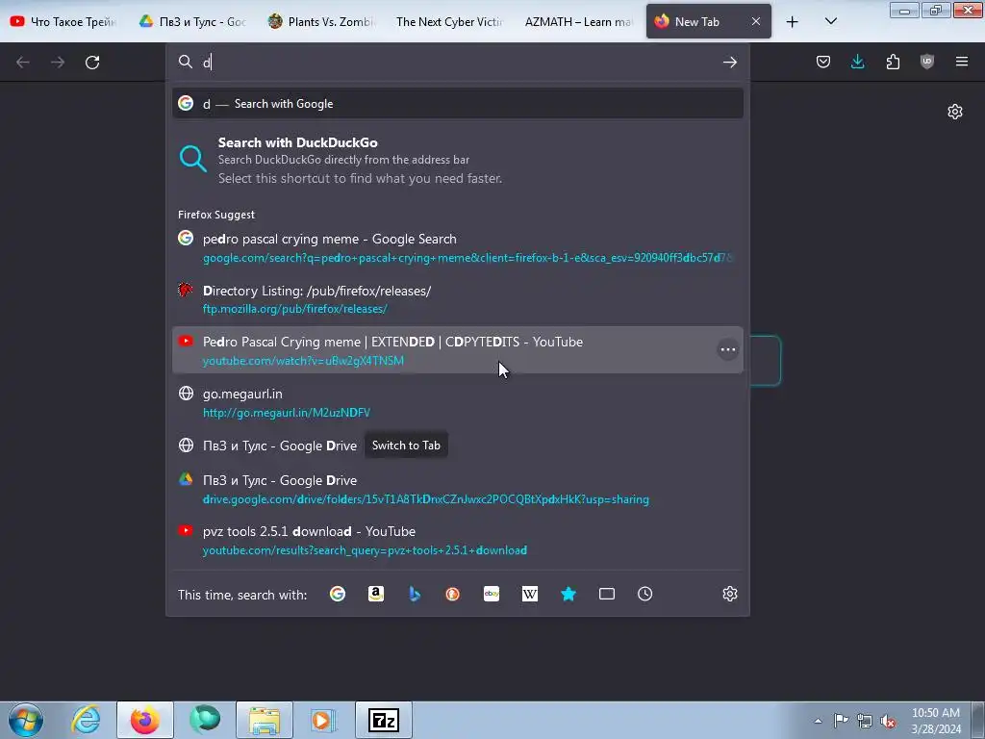Open the Windows Start menu
Image resolution: width=985 pixels, height=739 pixels.
coord(26,720)
